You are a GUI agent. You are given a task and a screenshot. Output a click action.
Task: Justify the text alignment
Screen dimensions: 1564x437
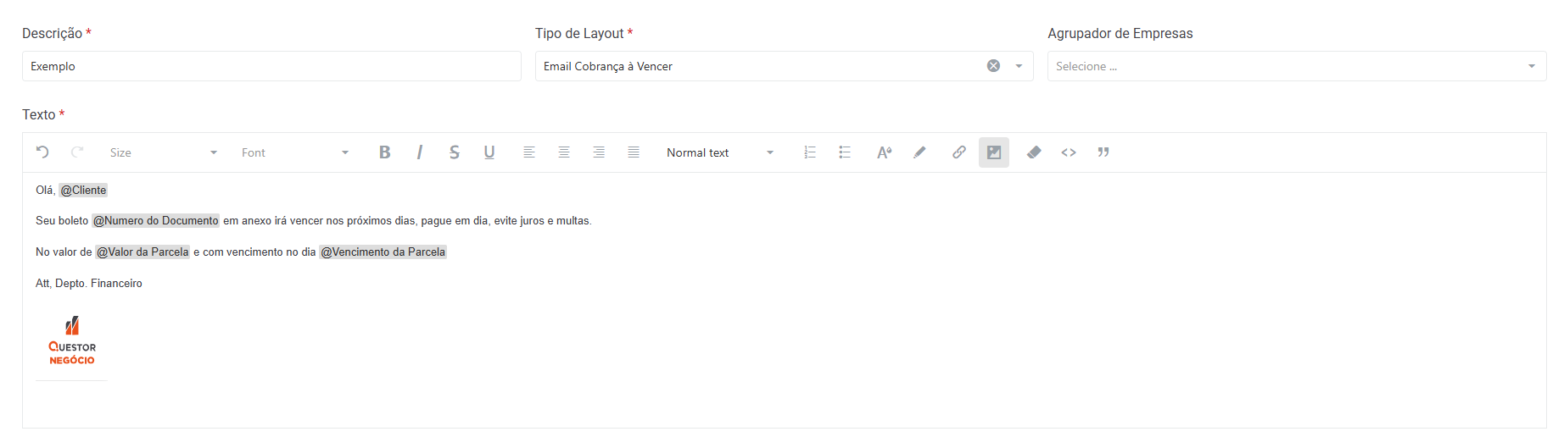(634, 152)
